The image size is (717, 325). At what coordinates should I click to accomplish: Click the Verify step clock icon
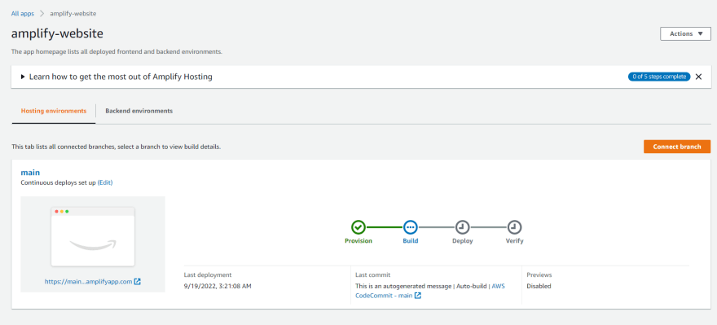[514, 226]
